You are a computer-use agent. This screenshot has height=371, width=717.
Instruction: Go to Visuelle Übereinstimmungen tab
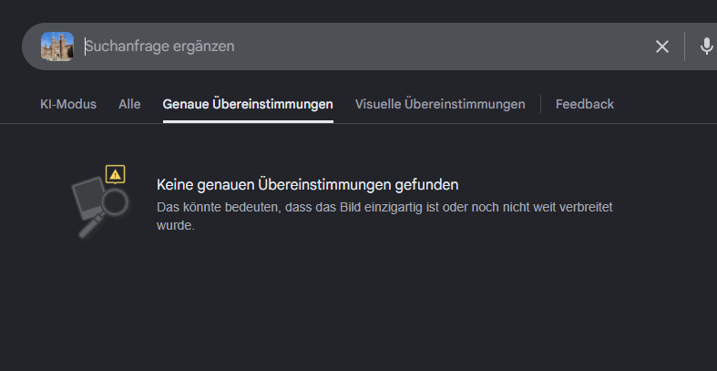point(440,104)
